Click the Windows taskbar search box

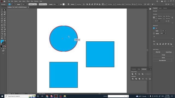20,96
